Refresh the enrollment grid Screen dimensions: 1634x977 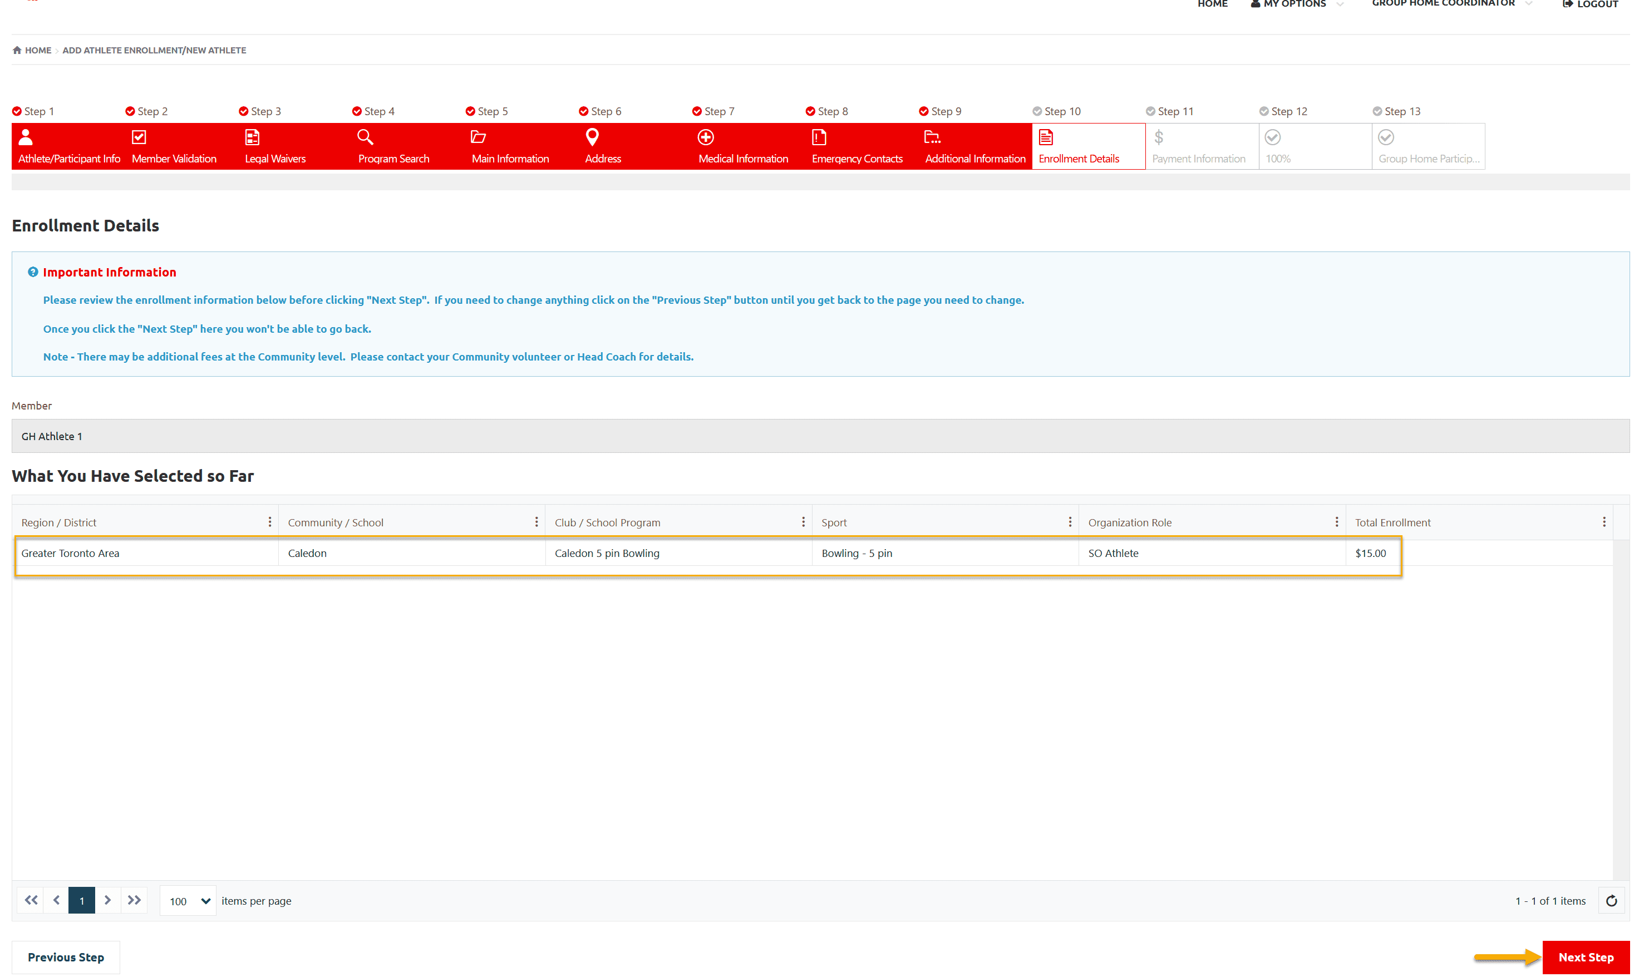1611,900
